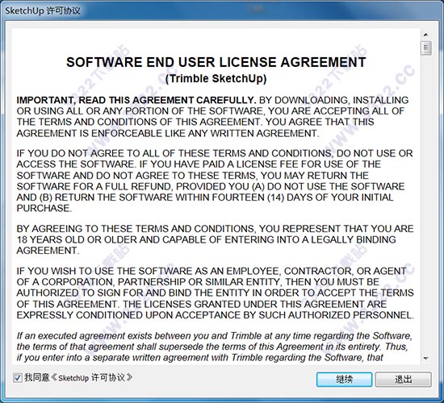Toggle the 我同意 SketchUp 许可协议 checkbox
444x403 pixels.
point(18,377)
